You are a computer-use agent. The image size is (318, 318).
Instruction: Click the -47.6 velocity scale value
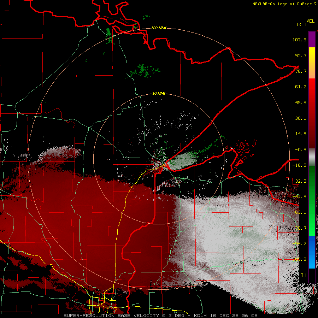click(x=299, y=197)
